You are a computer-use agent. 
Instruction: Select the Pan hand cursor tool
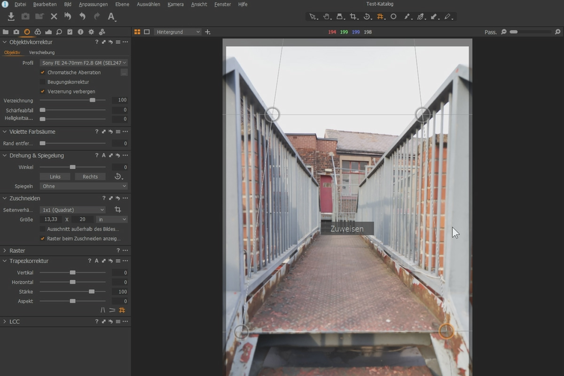[326, 16]
